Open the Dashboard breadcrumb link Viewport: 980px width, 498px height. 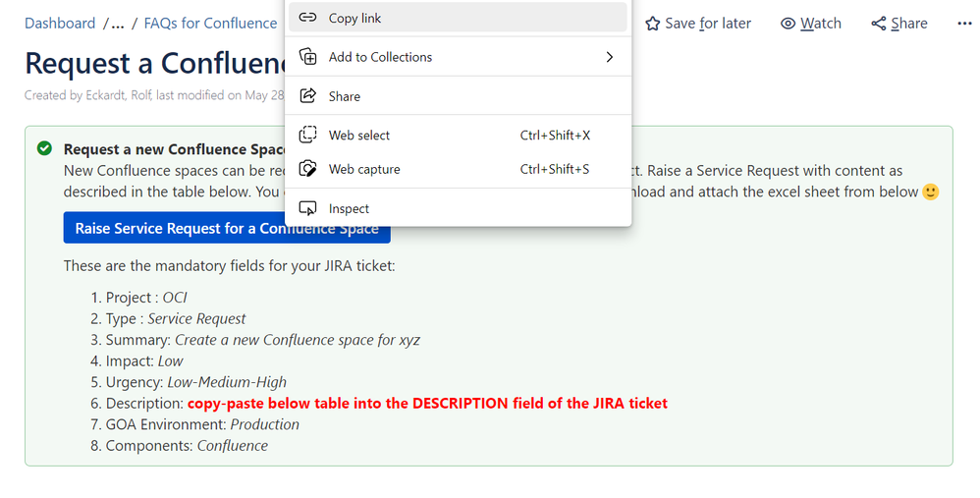click(x=60, y=24)
